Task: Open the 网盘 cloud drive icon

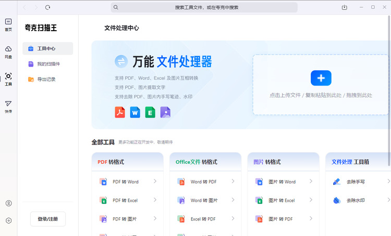Action: [x=8, y=52]
